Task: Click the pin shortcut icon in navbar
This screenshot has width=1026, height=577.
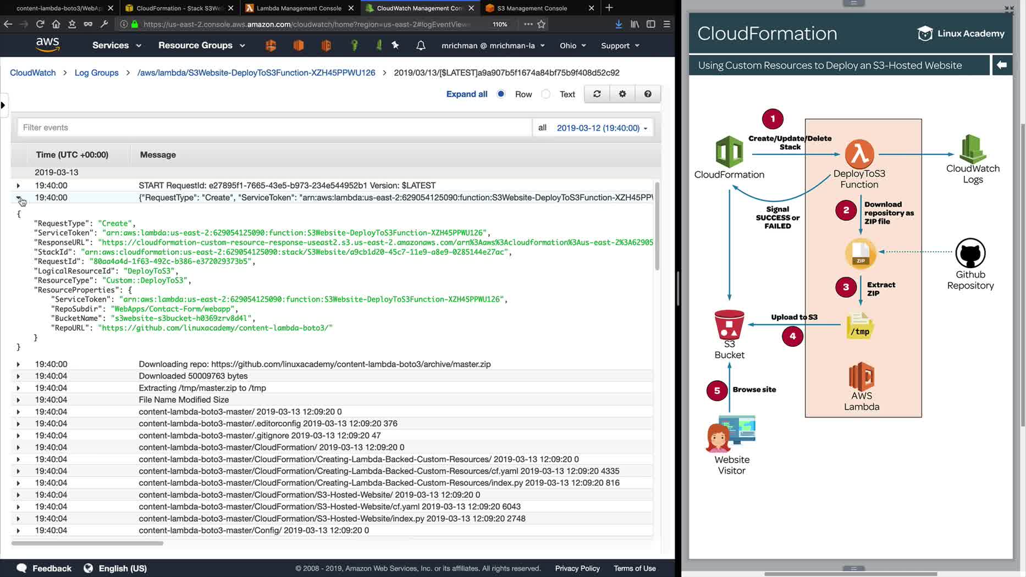Action: point(395,45)
